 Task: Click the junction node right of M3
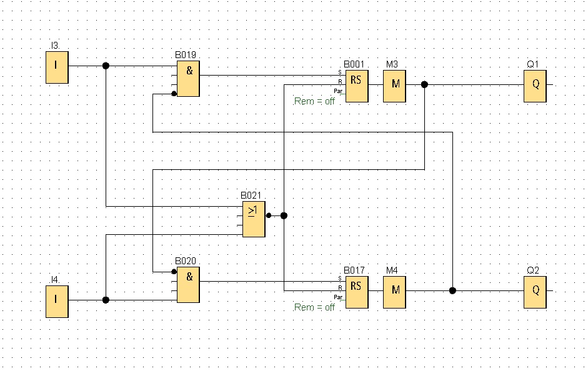(x=424, y=84)
